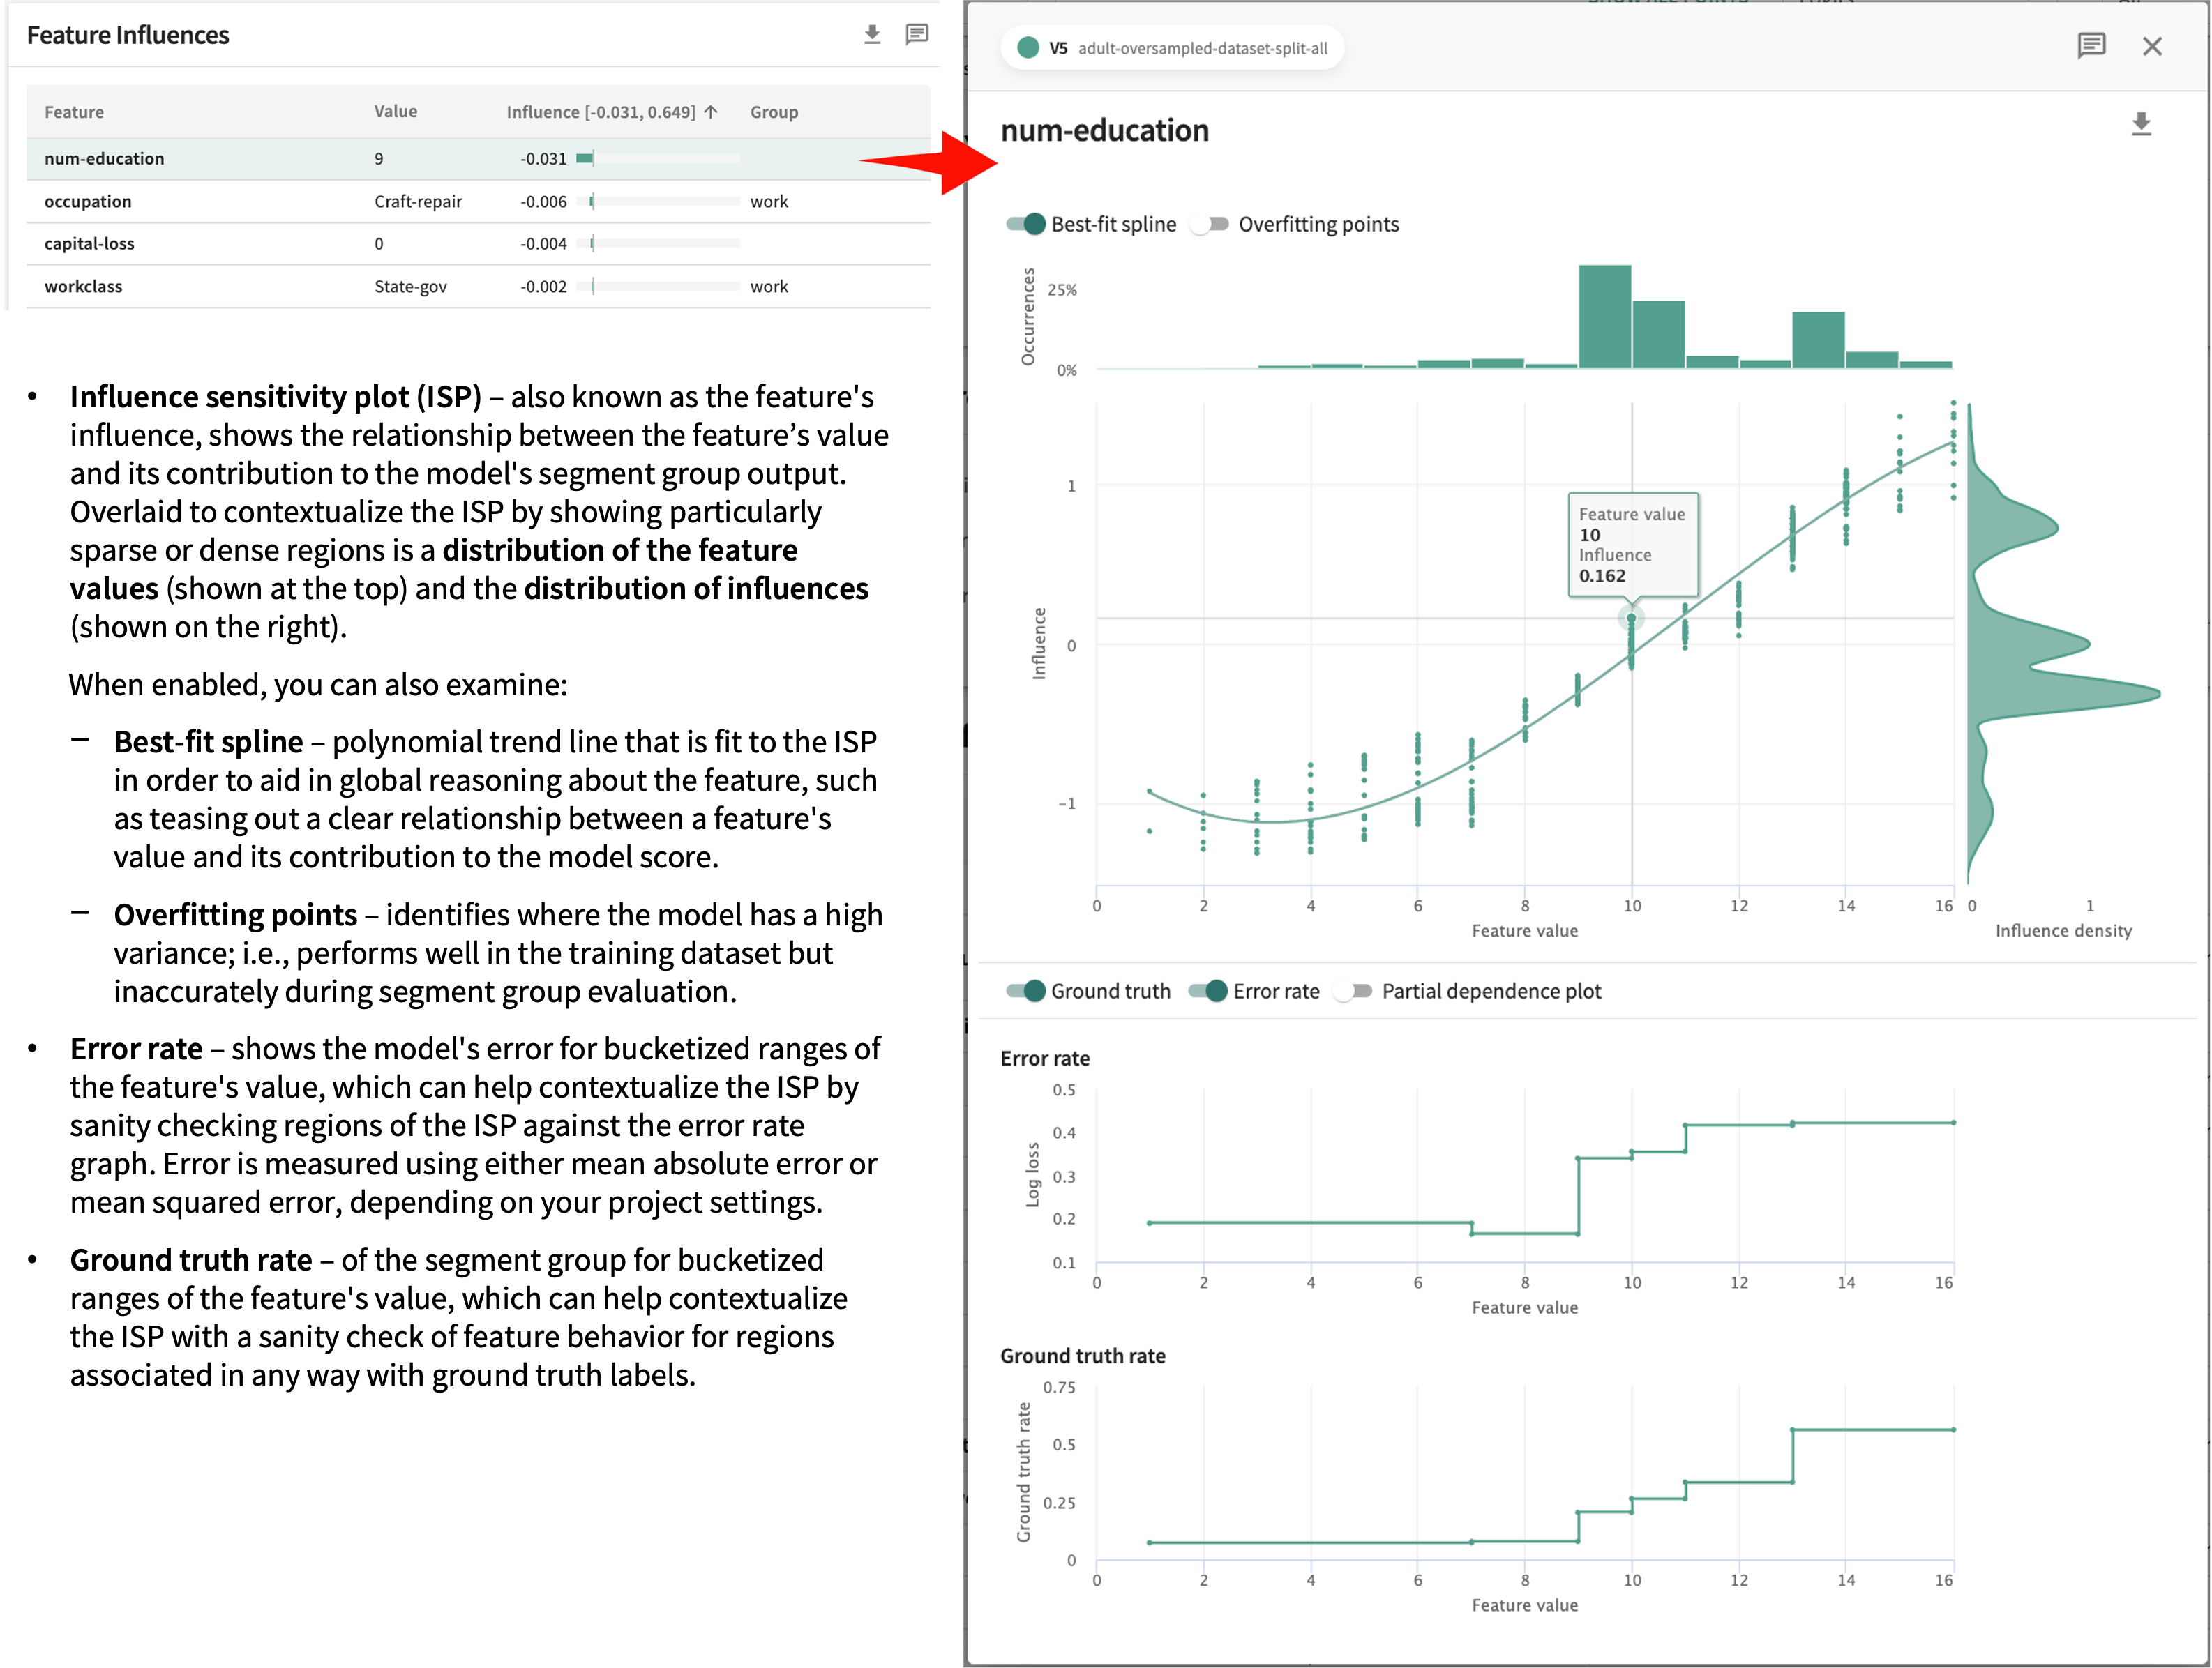Select the capital-loss feature row
Image resolution: width=2212 pixels, height=1668 pixels.
[x=478, y=244]
